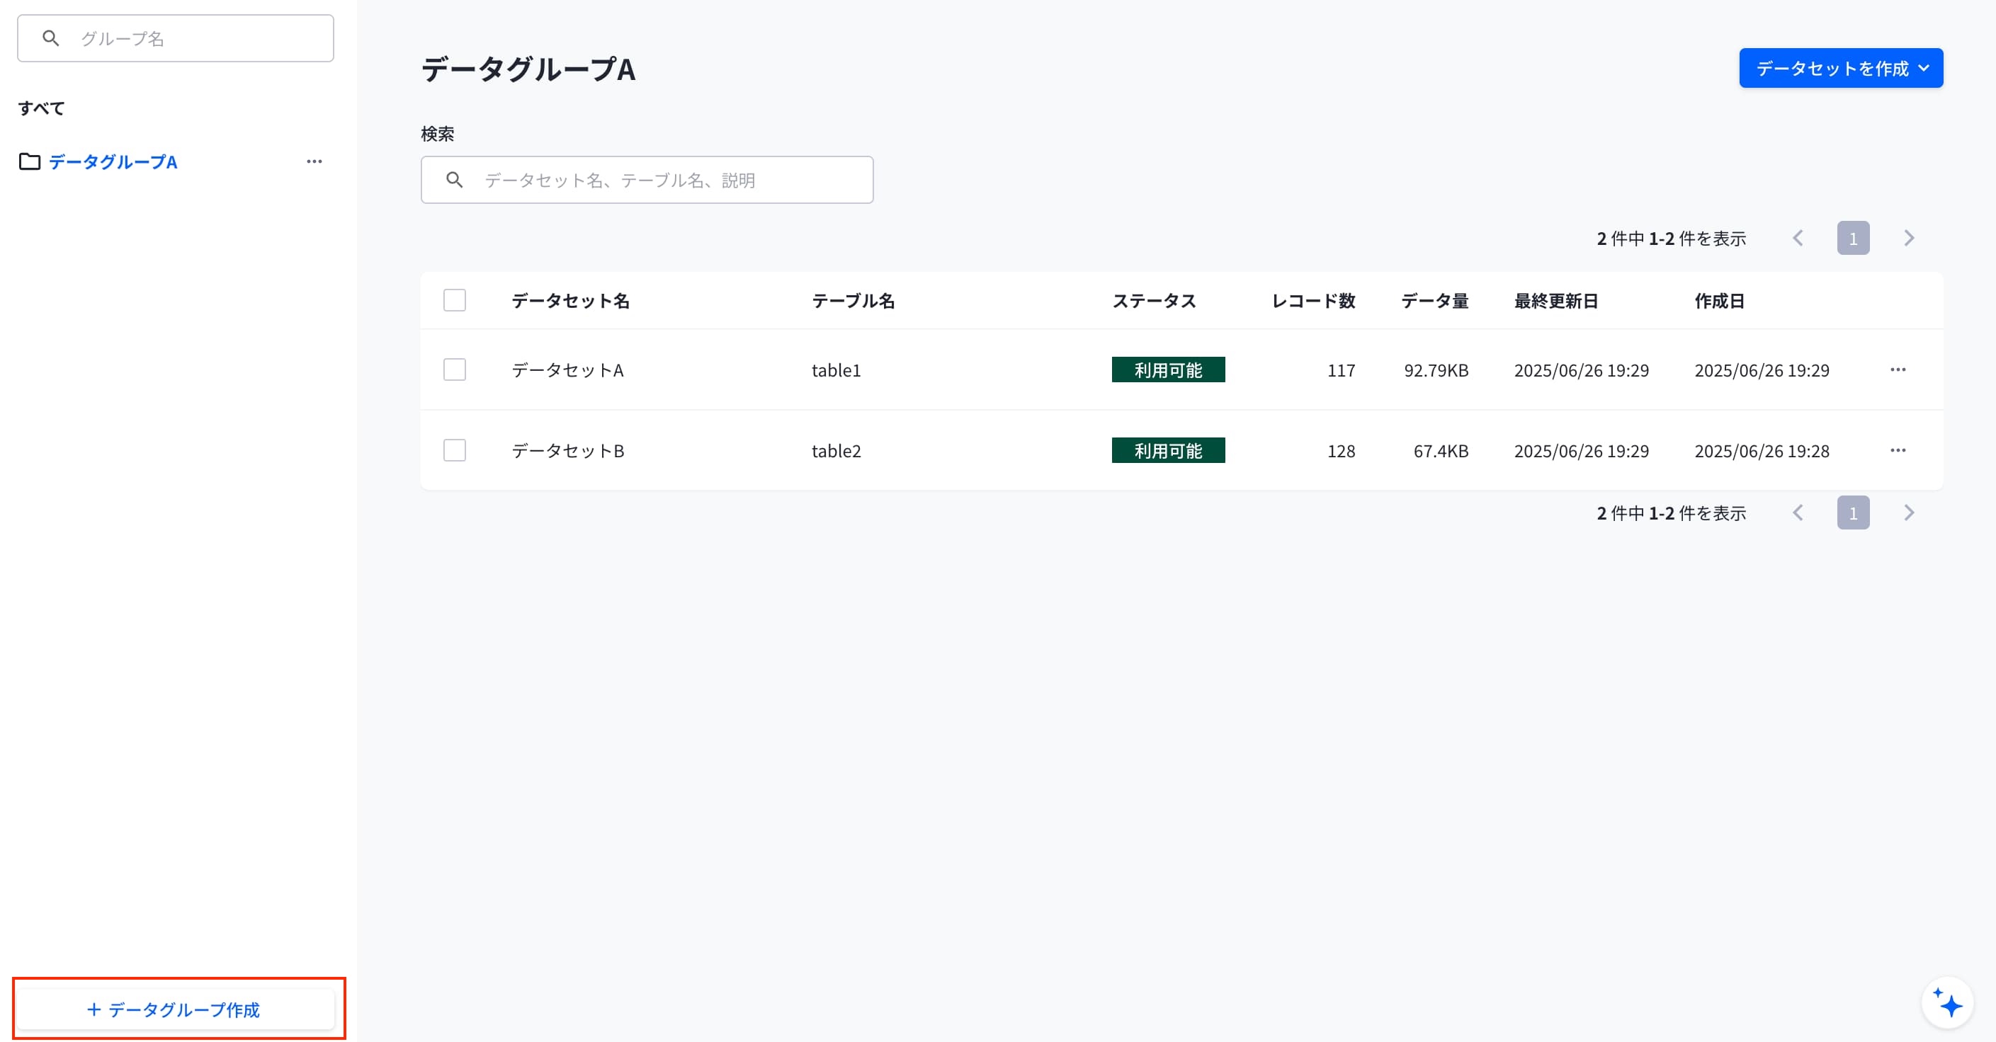1996x1042 pixels.
Task: Go to previous page using bottom pagination arrow
Action: tap(1798, 513)
